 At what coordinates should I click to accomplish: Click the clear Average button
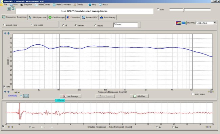tap(105, 96)
